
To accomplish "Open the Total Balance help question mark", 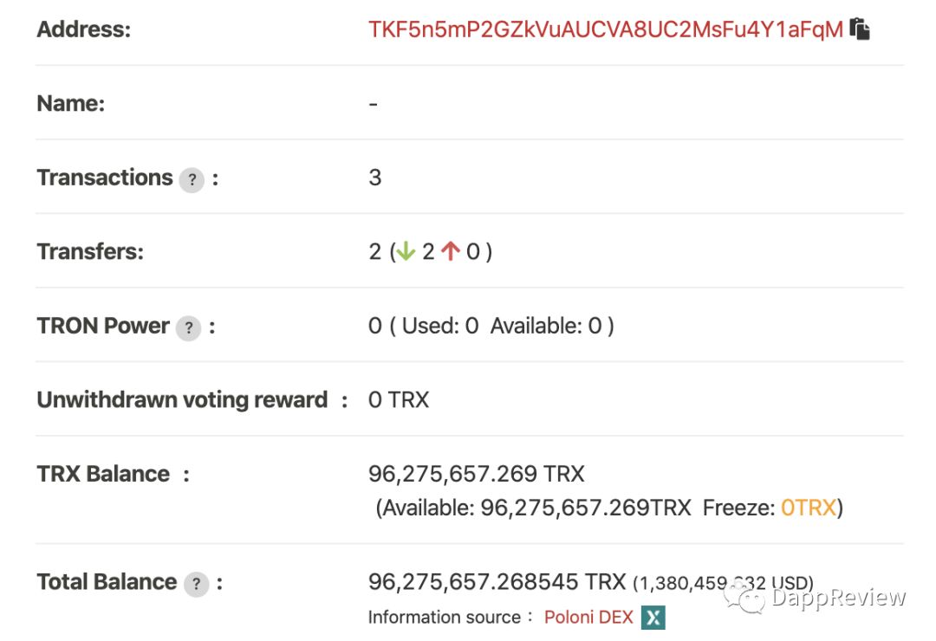I will [x=196, y=584].
